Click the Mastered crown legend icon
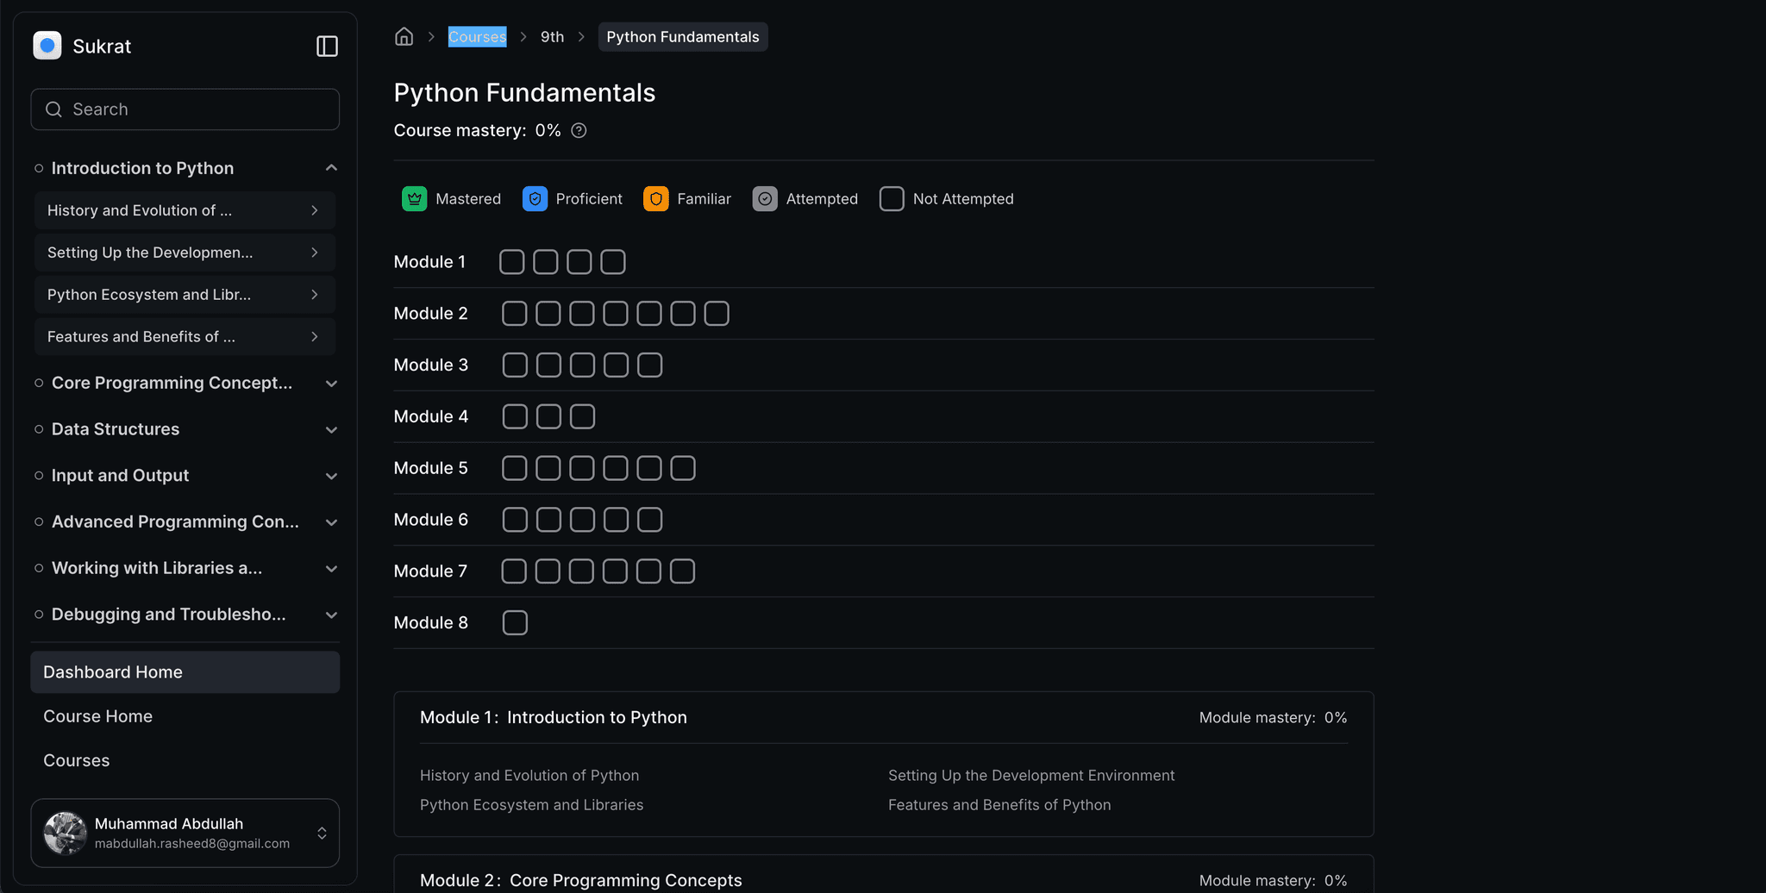The height and width of the screenshot is (893, 1766). (415, 198)
